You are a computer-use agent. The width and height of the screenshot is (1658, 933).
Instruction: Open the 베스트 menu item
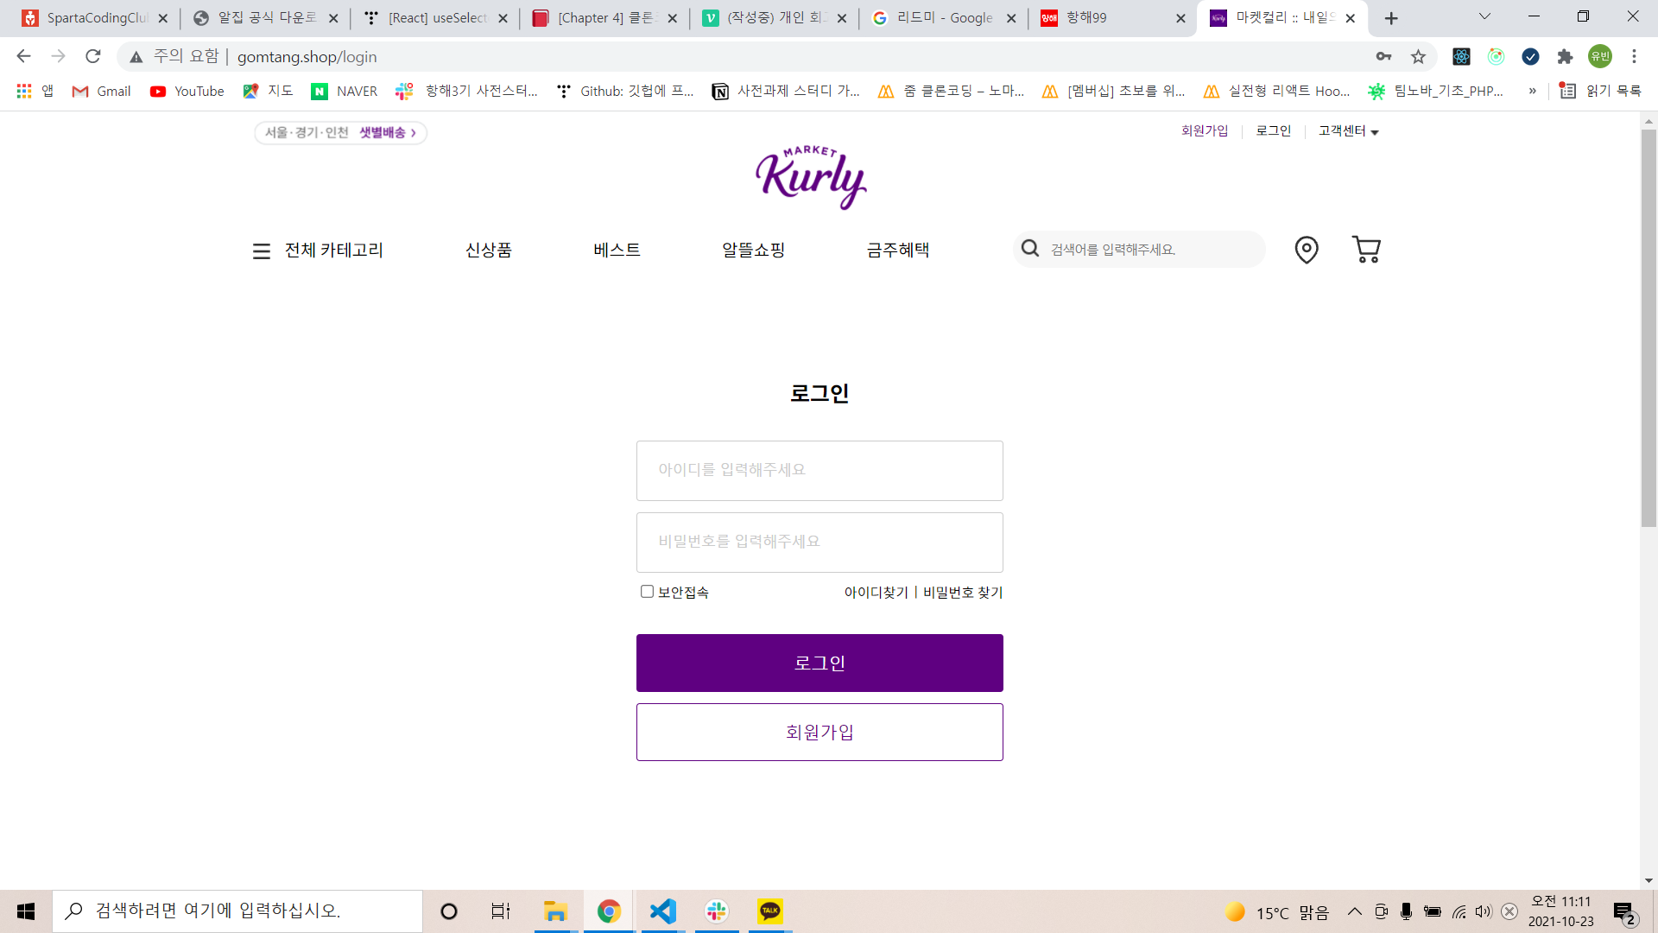(617, 251)
